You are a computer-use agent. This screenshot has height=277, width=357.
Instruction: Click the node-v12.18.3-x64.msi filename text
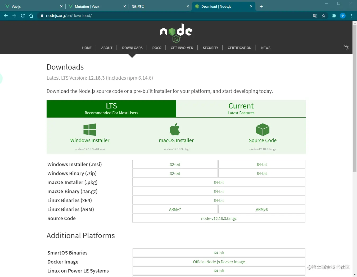(90, 149)
